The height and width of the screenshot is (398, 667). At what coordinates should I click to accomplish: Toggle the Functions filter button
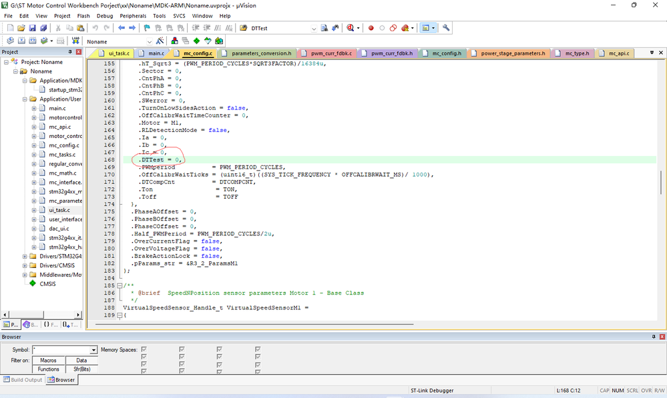tap(48, 369)
